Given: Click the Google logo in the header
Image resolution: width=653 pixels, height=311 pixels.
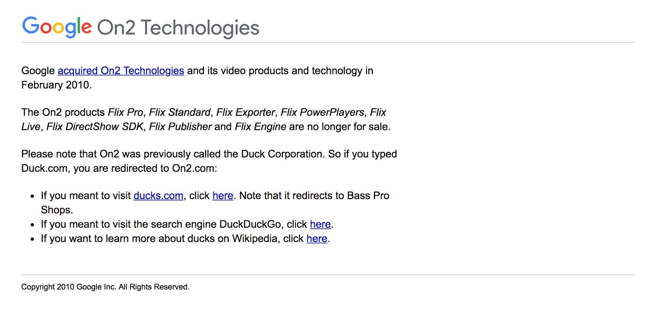Looking at the screenshot, I should coord(57,27).
